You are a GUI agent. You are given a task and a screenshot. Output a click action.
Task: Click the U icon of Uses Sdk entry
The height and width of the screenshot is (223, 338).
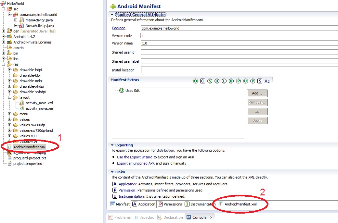[122, 91]
